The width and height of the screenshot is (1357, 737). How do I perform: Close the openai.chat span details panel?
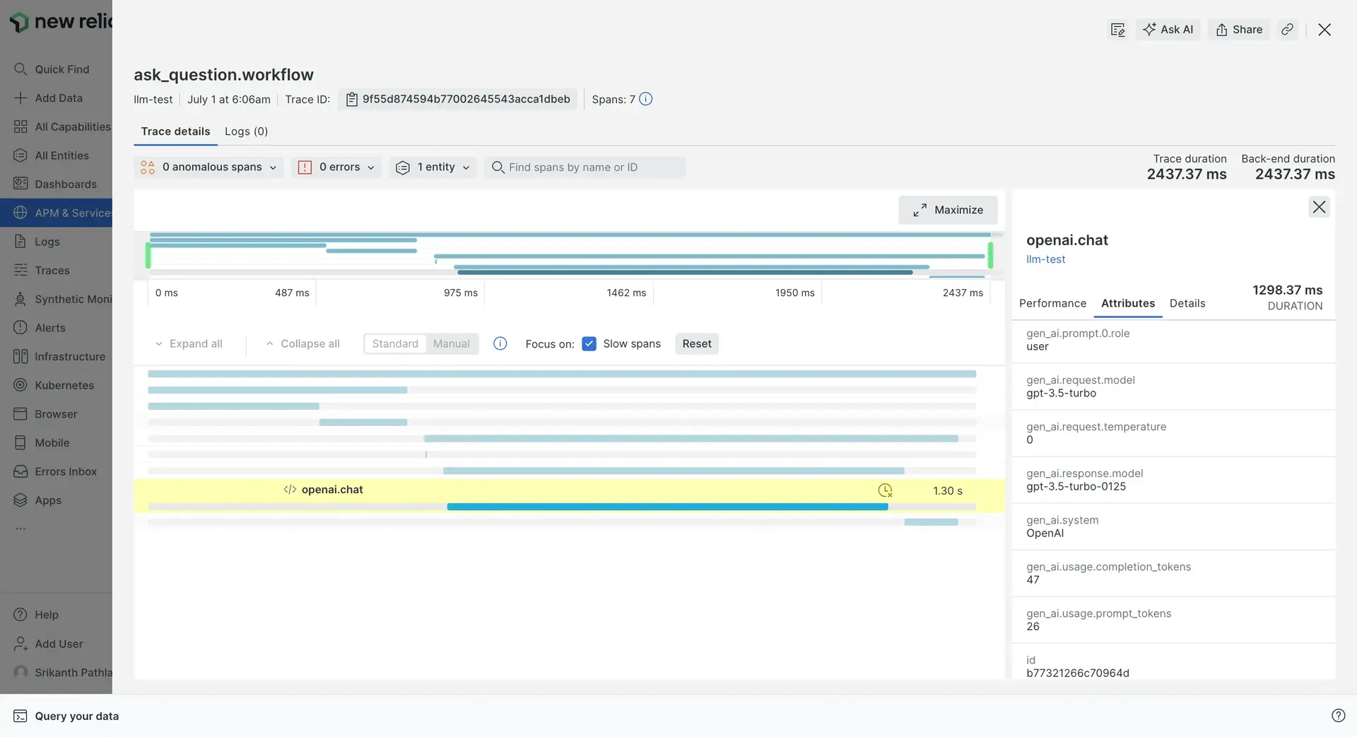click(1318, 207)
